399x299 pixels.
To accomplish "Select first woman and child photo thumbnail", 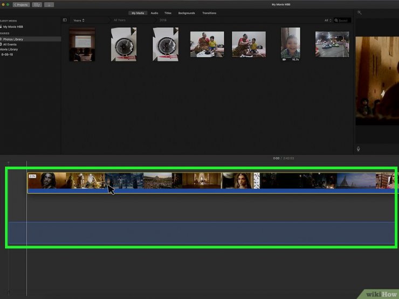I will 207,44.
